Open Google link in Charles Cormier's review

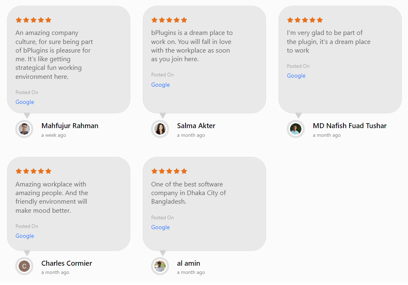click(x=25, y=236)
